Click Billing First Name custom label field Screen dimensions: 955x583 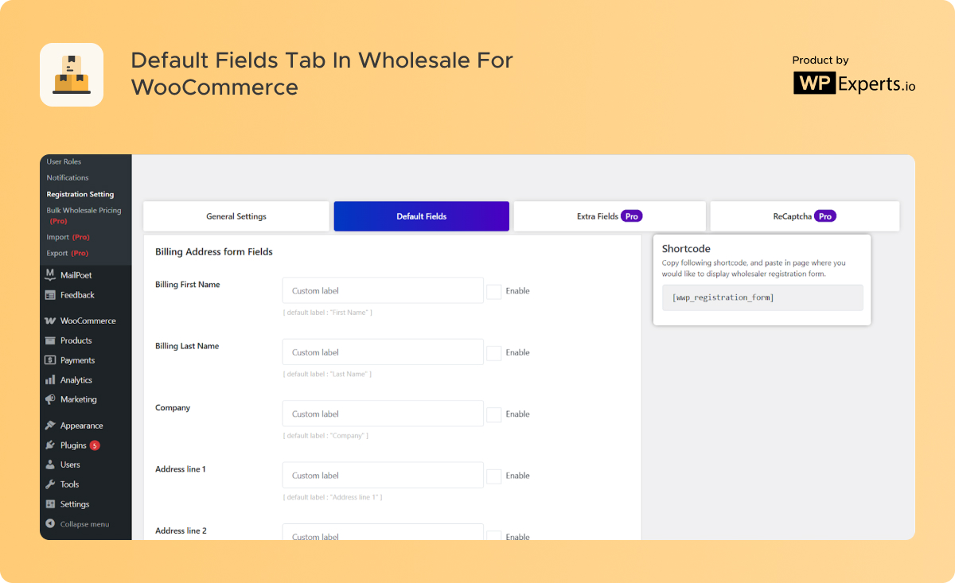tap(383, 291)
